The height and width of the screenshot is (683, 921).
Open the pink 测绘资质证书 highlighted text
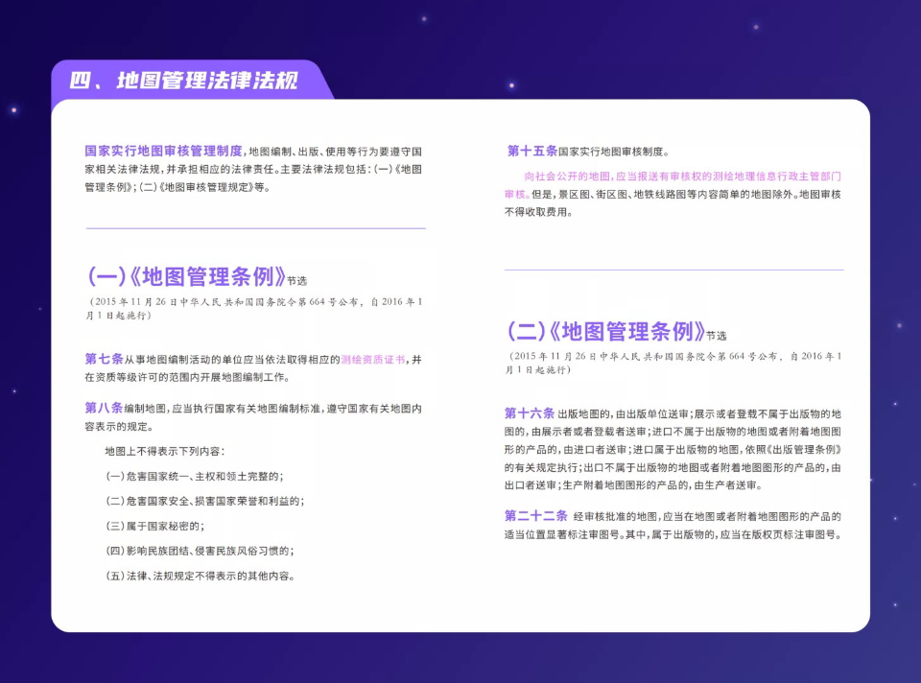pos(374,360)
